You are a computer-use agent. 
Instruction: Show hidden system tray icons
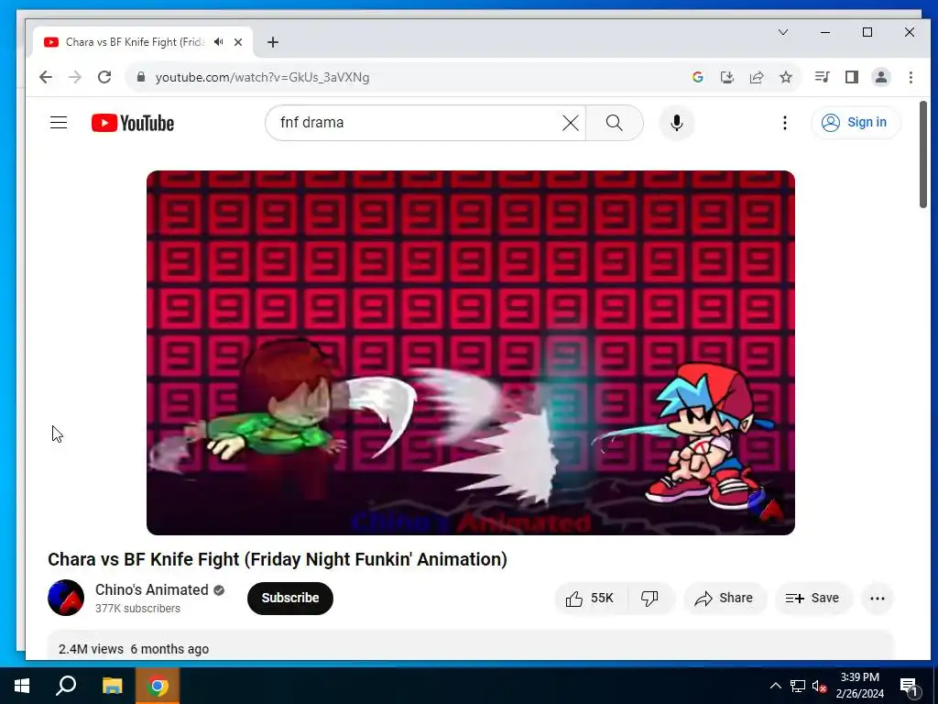tap(775, 686)
